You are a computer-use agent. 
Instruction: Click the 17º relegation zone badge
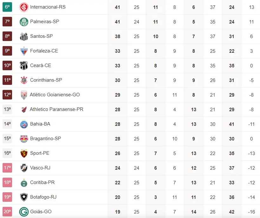point(7,168)
